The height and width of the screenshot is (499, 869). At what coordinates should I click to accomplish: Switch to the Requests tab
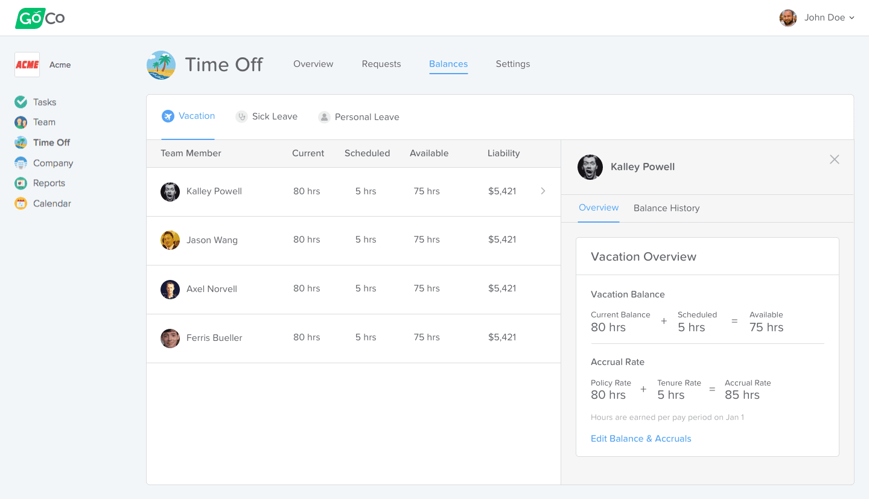tap(381, 64)
